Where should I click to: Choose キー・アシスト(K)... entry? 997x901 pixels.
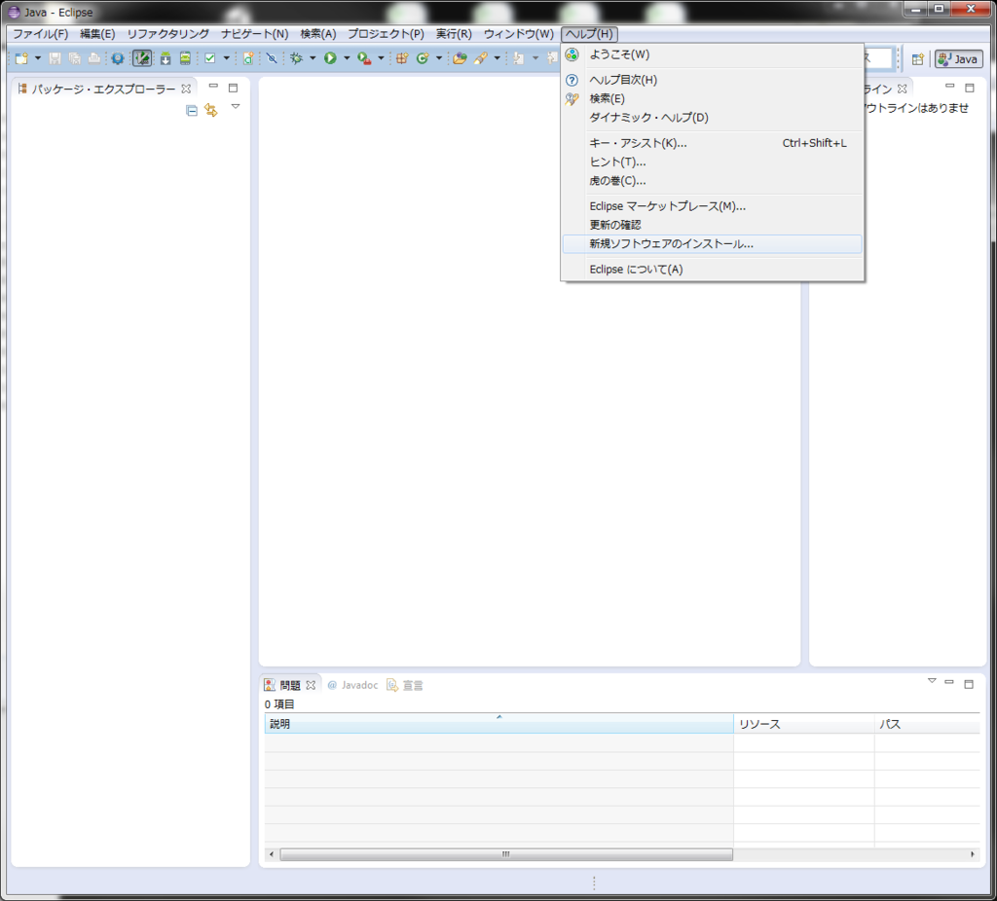pos(712,143)
